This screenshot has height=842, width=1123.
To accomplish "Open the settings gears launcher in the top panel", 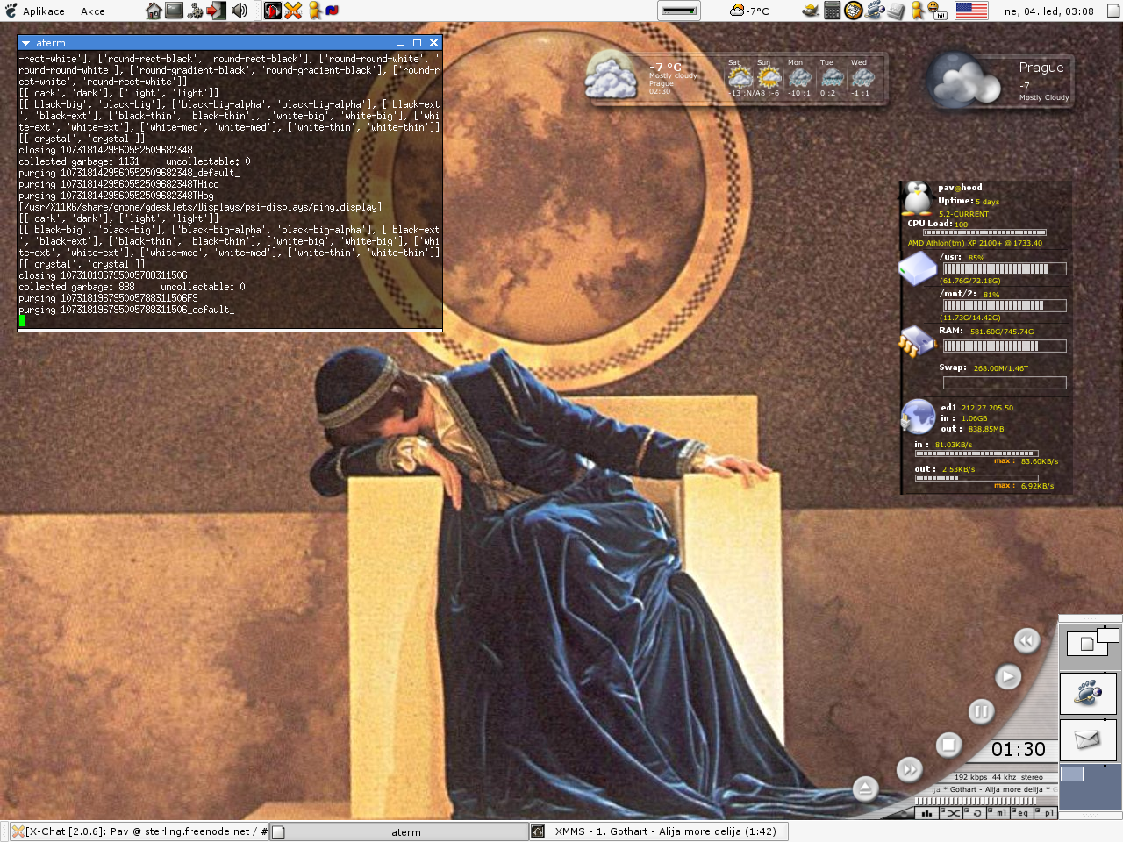I will 196,11.
